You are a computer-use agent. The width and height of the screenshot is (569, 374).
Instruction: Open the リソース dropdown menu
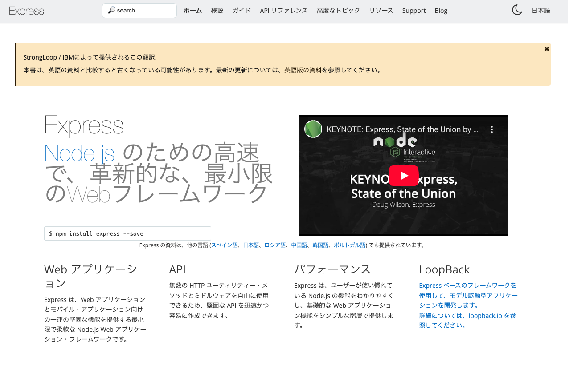381,10
